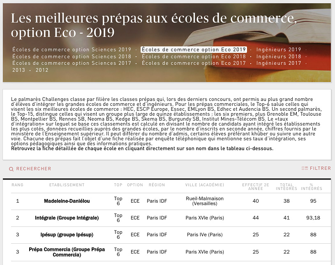Click the search magnifier icon beside Rechercher
This screenshot has width=335, height=265.
tap(11, 169)
